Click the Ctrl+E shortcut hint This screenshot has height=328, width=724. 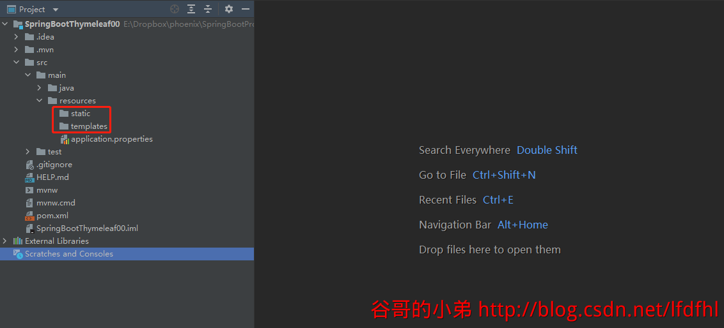click(498, 200)
